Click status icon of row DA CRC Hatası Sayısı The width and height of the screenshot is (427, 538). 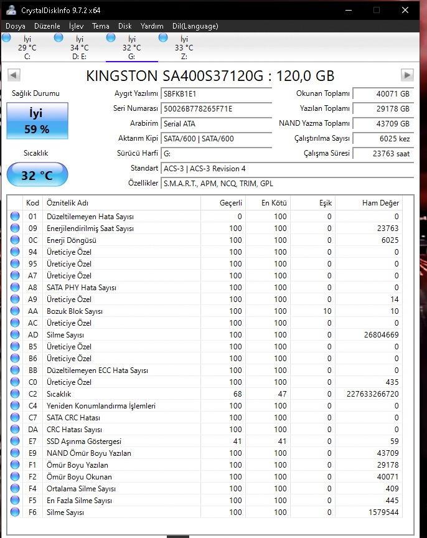pyautogui.click(x=15, y=429)
